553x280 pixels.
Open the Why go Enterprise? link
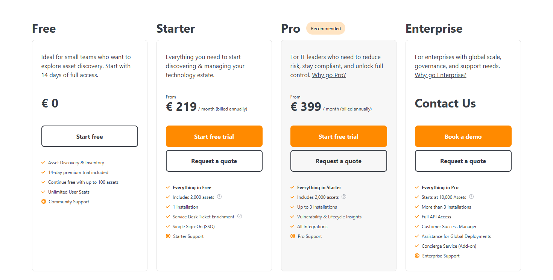(x=440, y=75)
